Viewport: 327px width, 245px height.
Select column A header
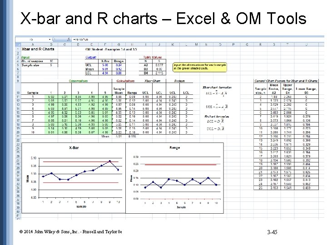click(33, 44)
